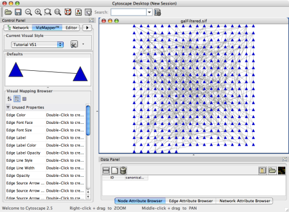Click the Defaults preview thumbnail
Viewport: 289px width, 212px height.
[48, 71]
